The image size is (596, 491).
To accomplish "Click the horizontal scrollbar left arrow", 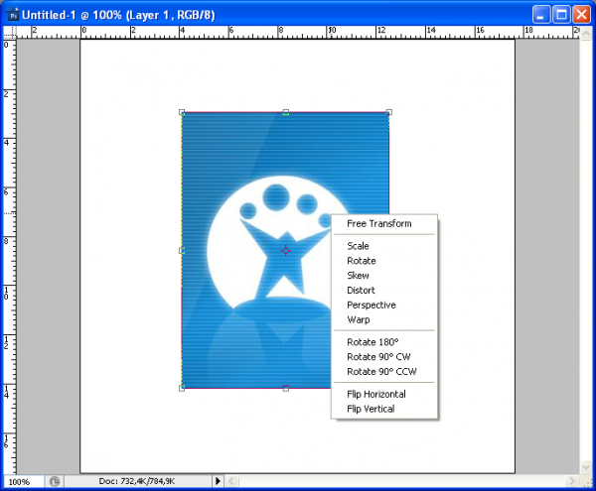I will point(232,481).
